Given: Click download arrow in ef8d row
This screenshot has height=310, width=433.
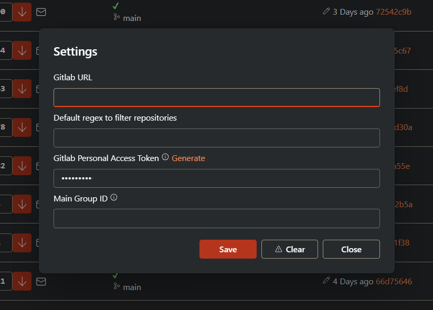Looking at the screenshot, I should pyautogui.click(x=22, y=89).
